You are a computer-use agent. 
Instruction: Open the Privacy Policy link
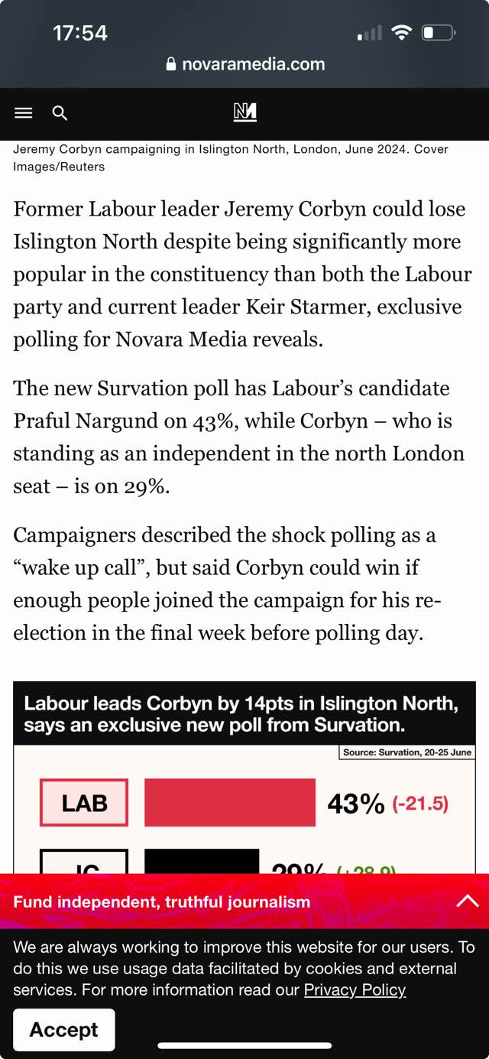[355, 989]
